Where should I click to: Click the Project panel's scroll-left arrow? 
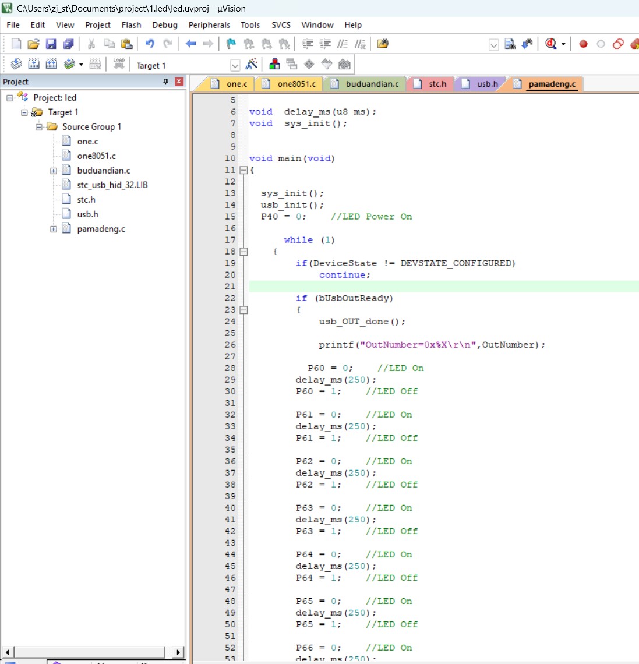coord(7,652)
